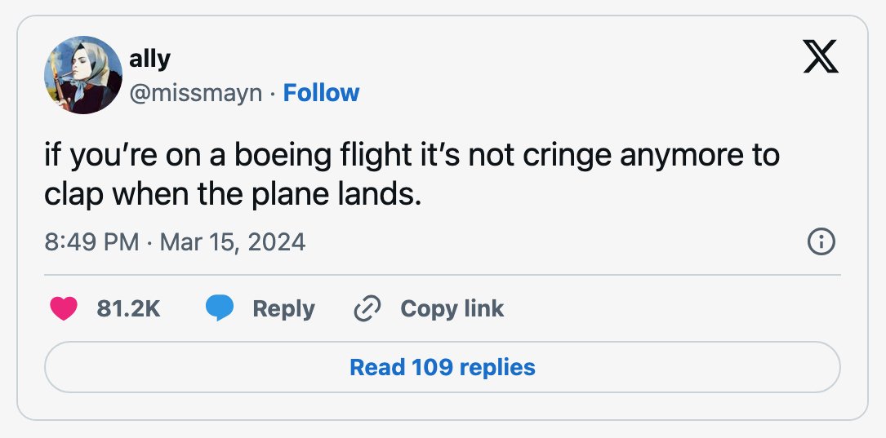Select the "Copy link" text

click(x=452, y=309)
